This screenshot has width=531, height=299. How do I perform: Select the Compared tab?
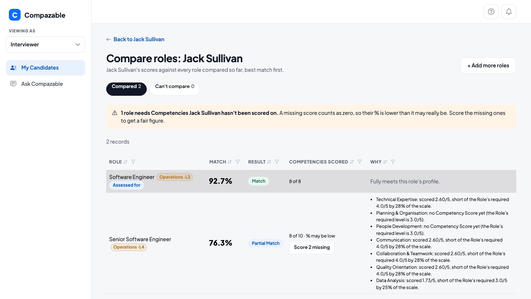[x=126, y=89]
